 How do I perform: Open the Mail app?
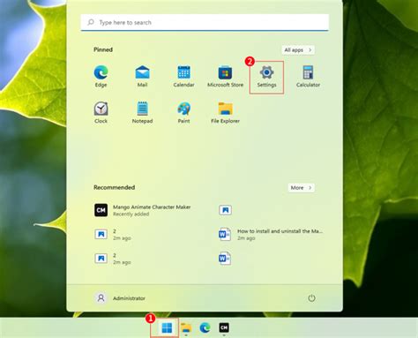coord(142,76)
